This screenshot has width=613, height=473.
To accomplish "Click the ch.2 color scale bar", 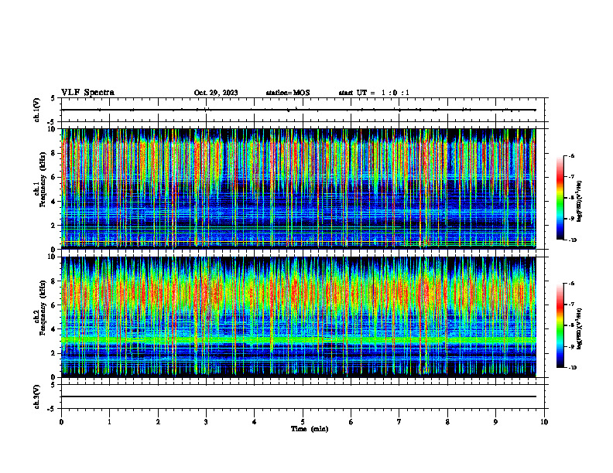I will 560,325.
